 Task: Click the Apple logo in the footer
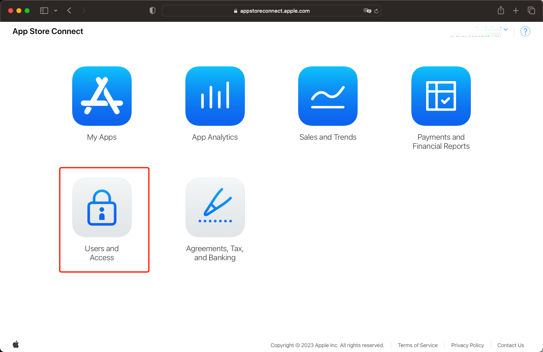point(16,344)
